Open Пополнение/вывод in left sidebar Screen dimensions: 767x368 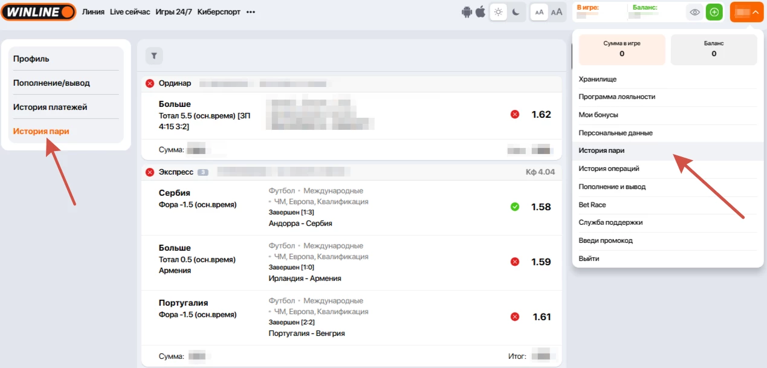(51, 83)
